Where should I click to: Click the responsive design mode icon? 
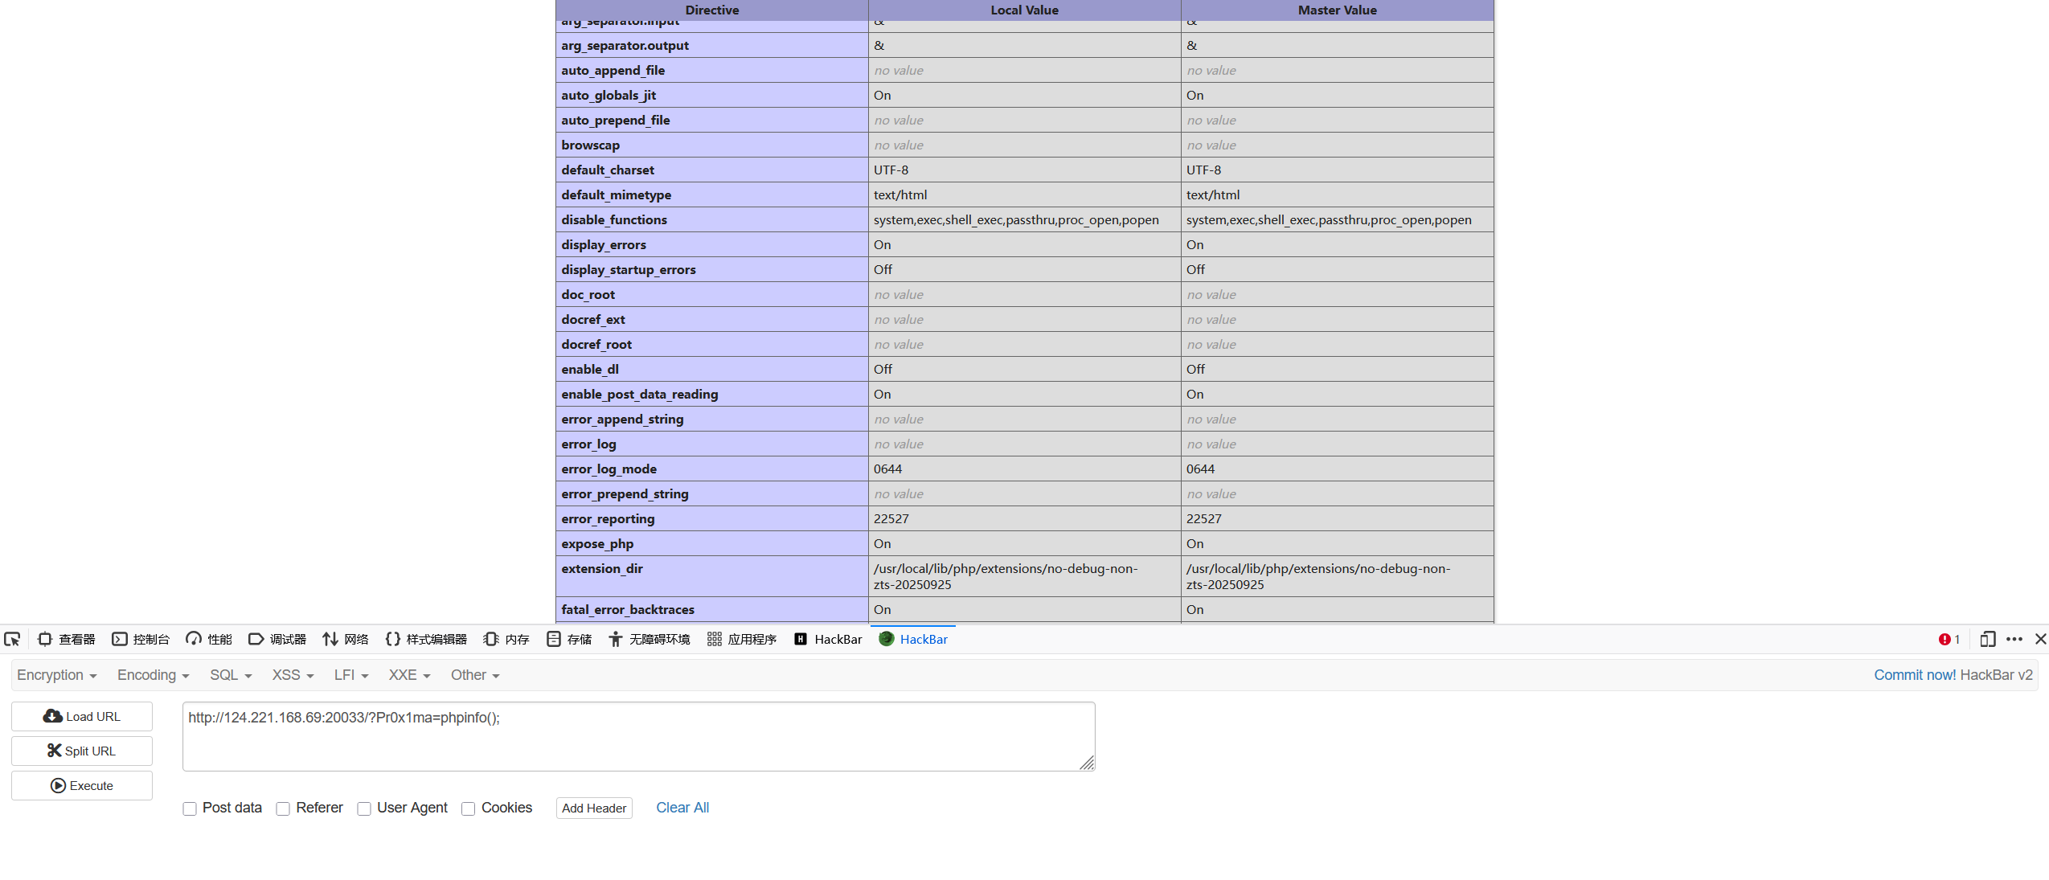tap(1987, 639)
